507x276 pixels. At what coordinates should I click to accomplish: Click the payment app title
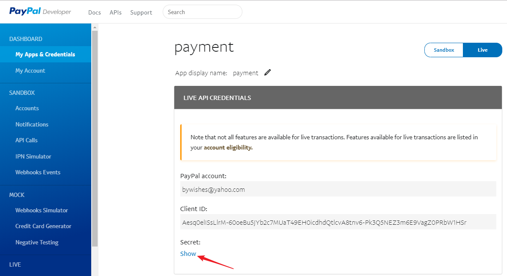click(x=204, y=47)
